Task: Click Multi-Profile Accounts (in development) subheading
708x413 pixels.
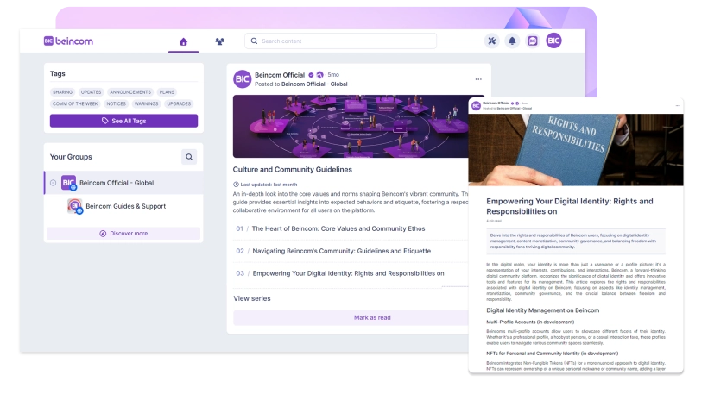Action: [x=530, y=322]
